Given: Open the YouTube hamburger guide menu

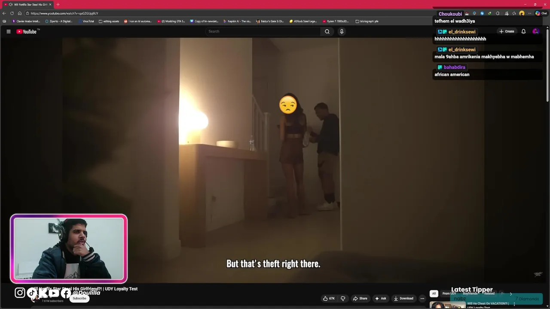Looking at the screenshot, I should coord(8,31).
